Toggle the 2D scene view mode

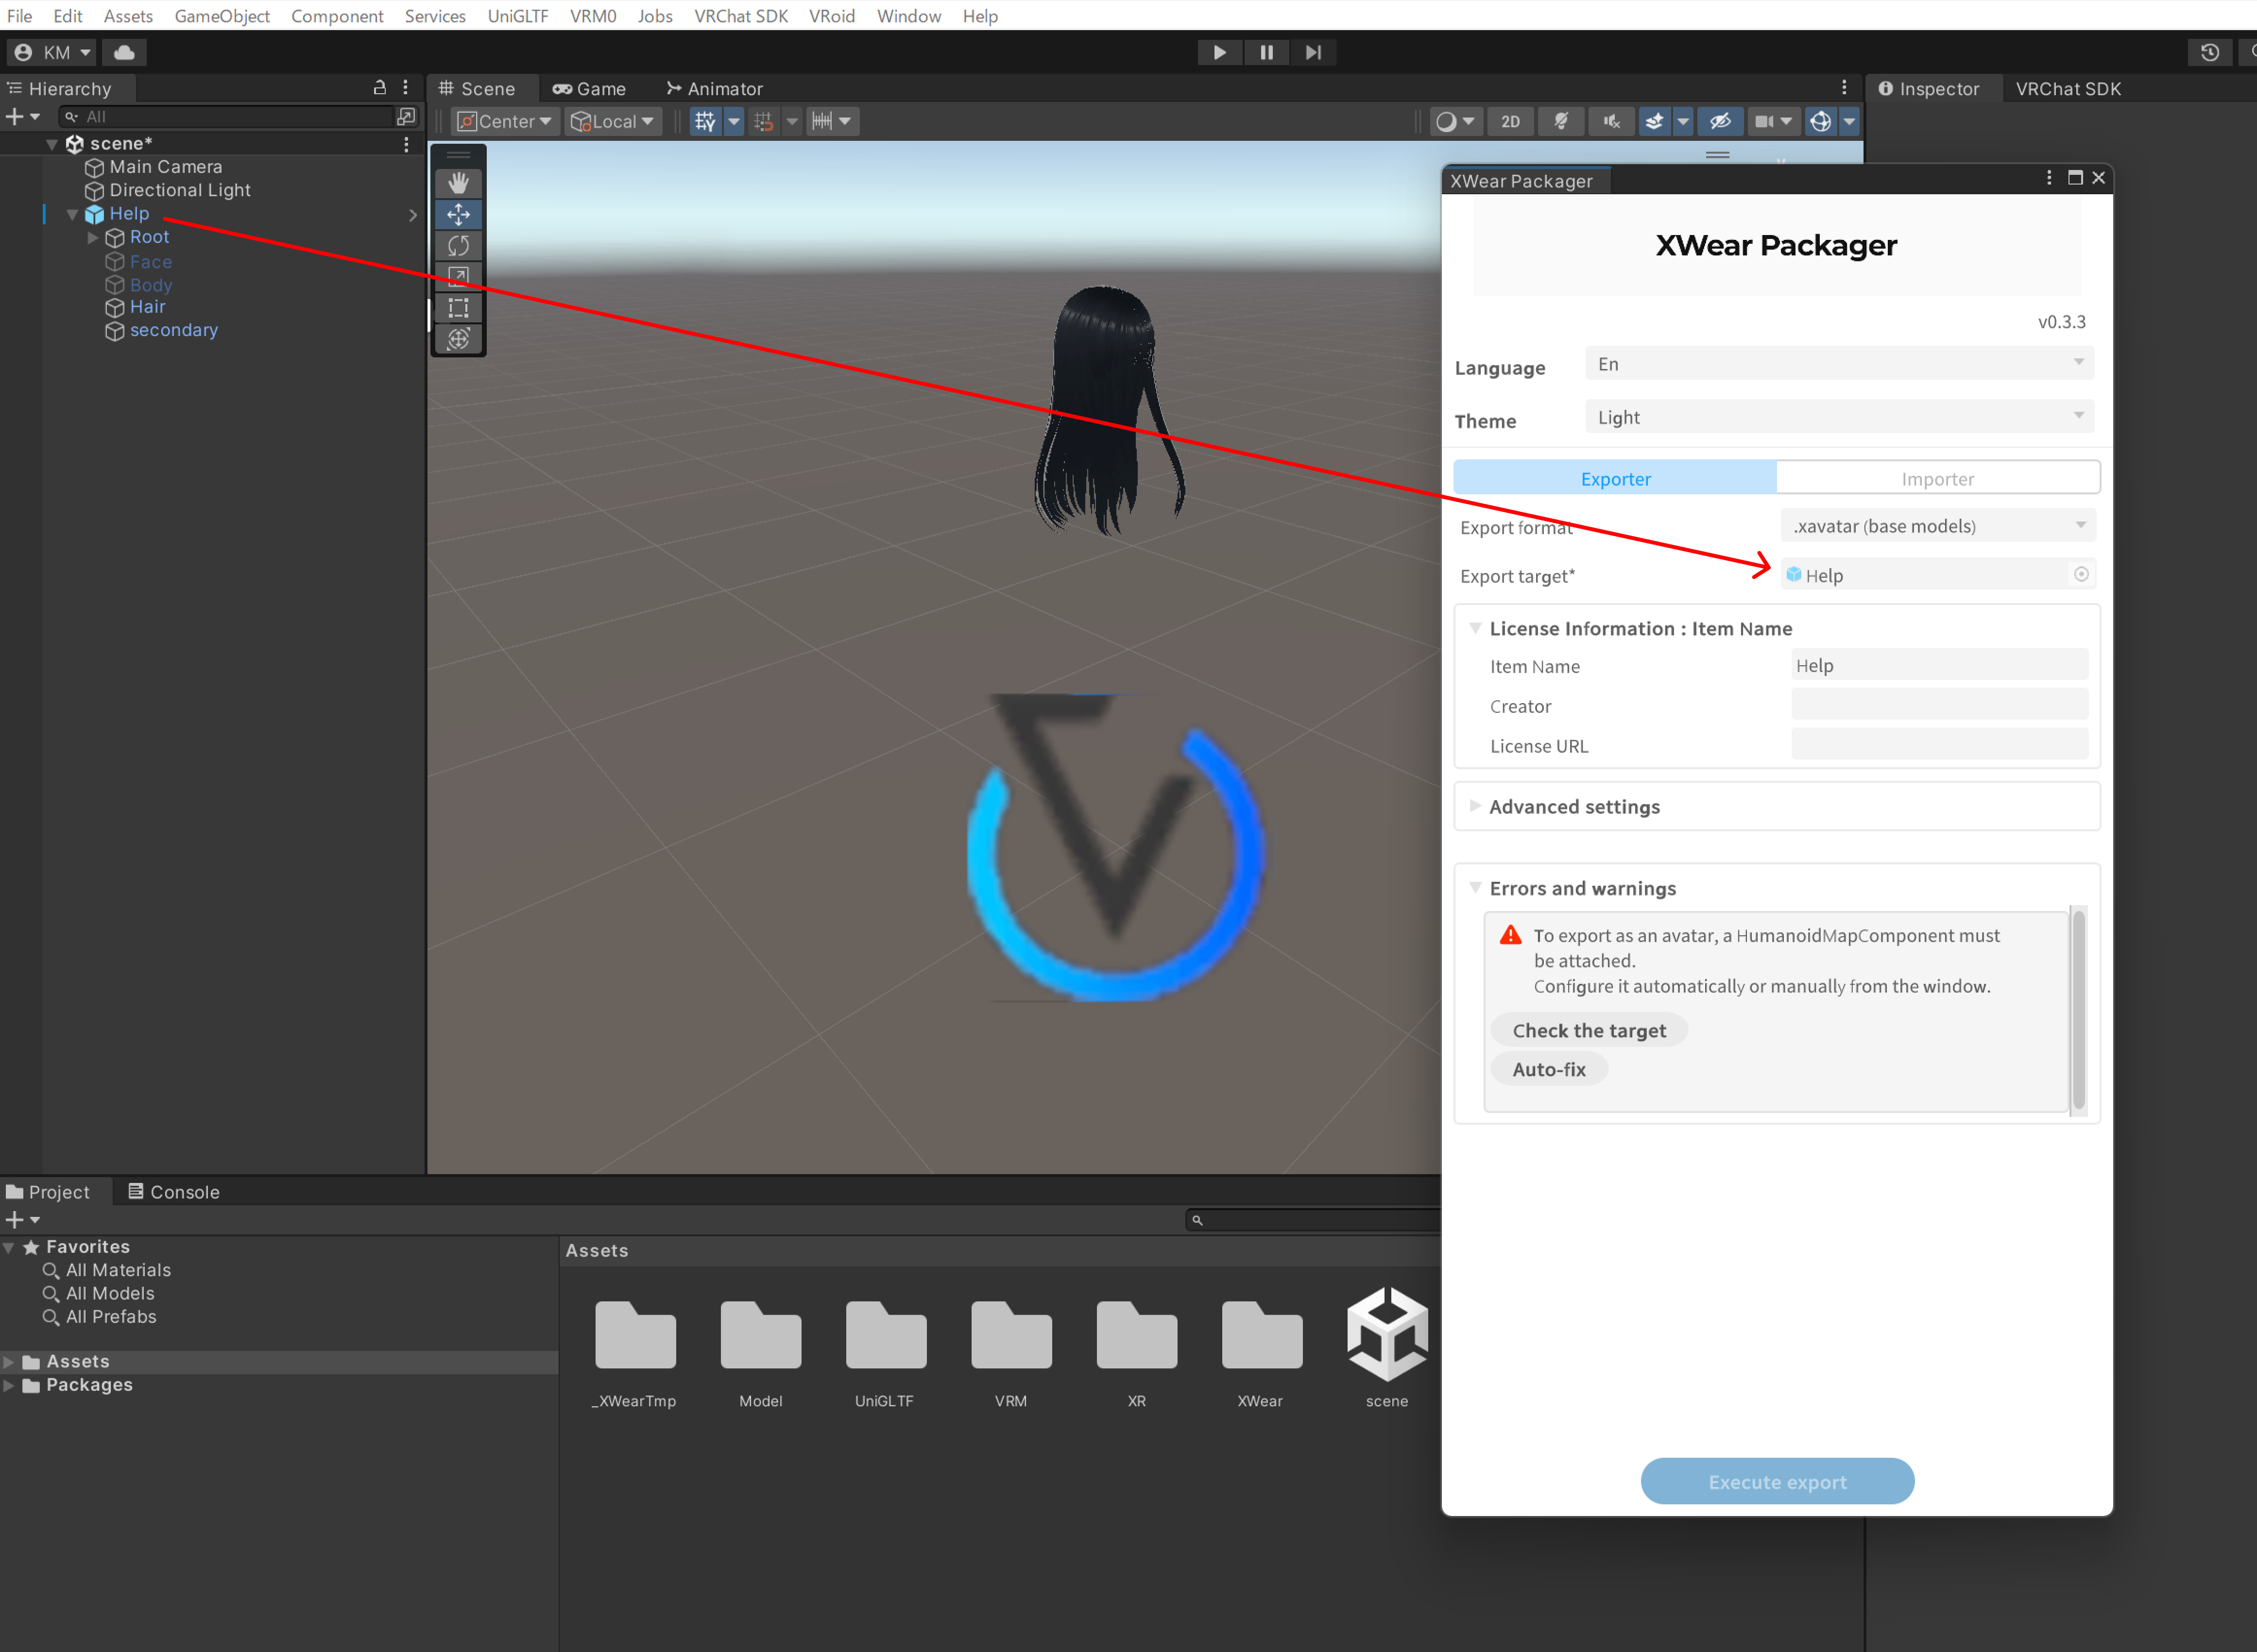coord(1511,121)
